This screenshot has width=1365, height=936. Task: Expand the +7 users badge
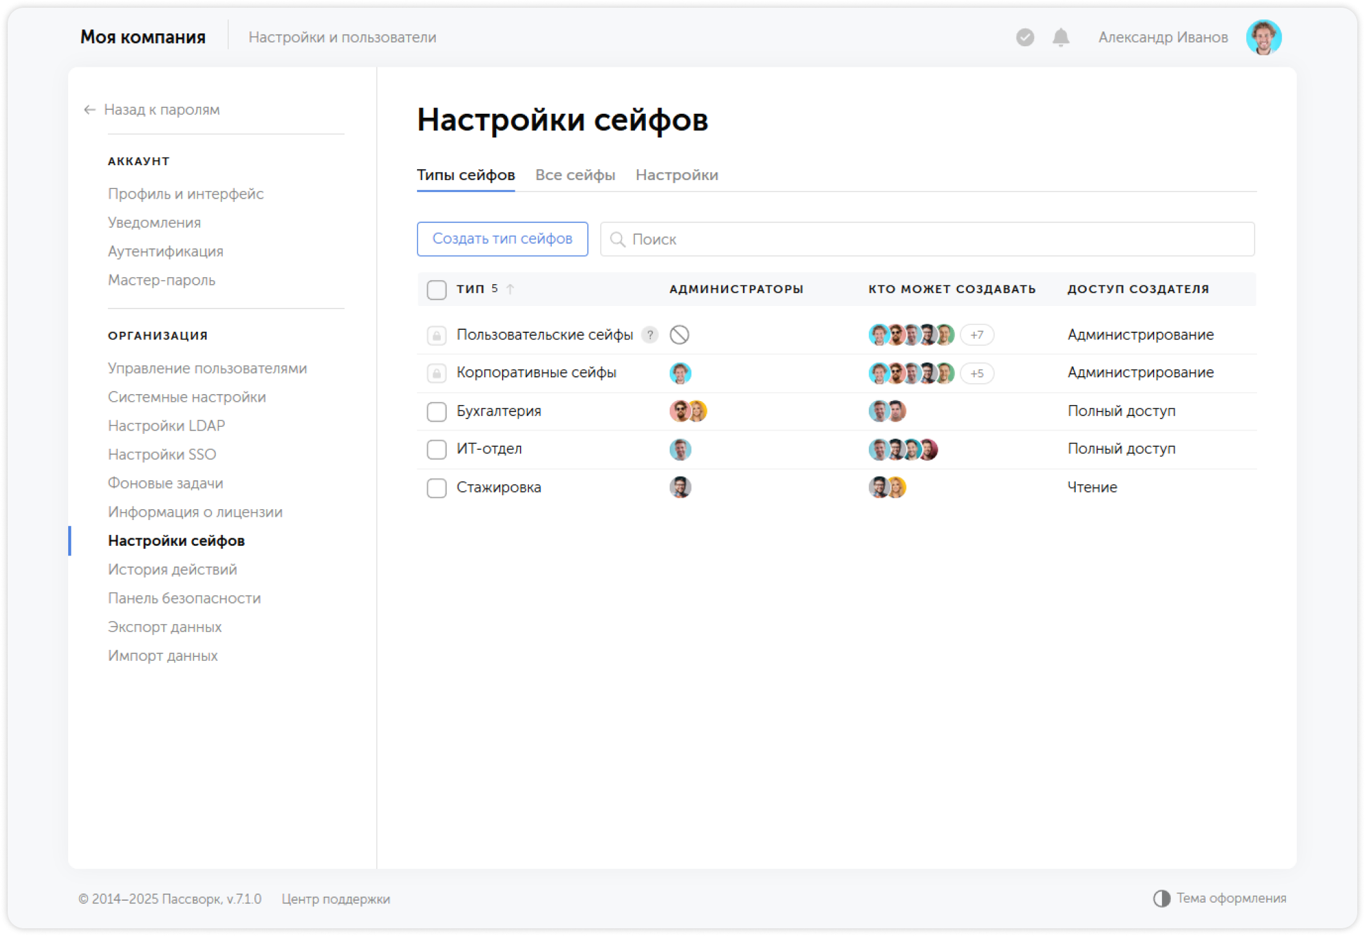976,335
